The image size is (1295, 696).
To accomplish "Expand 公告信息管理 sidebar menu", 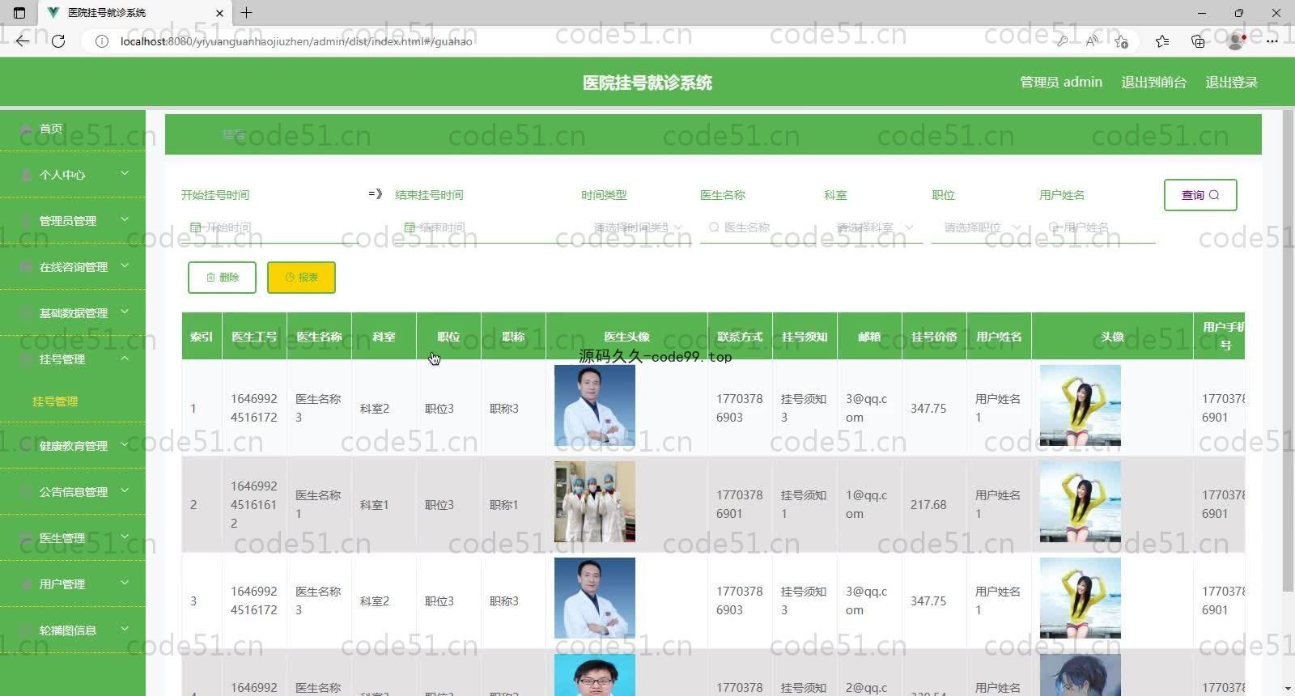I will pyautogui.click(x=73, y=491).
